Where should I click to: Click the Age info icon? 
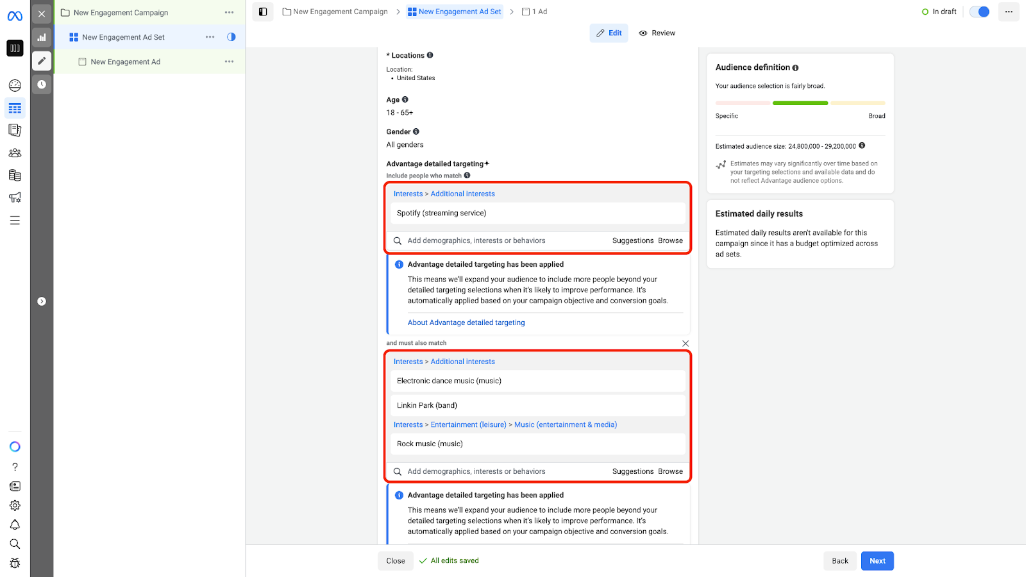pyautogui.click(x=405, y=99)
